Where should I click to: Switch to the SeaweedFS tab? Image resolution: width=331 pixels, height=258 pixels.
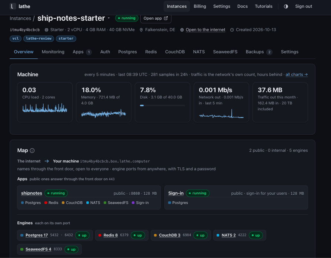click(x=225, y=52)
